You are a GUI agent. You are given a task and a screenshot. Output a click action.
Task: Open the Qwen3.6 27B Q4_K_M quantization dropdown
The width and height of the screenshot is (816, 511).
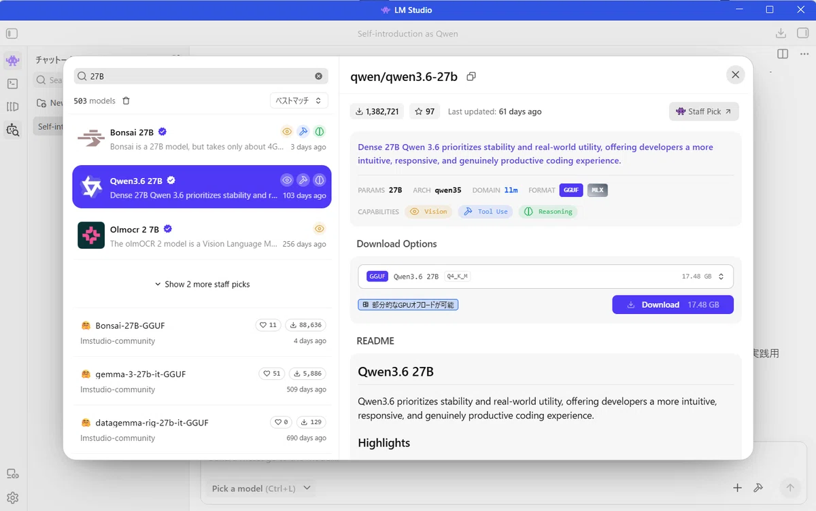545,277
